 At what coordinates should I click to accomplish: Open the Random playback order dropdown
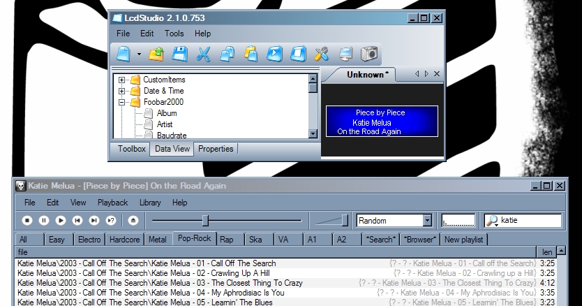click(427, 221)
